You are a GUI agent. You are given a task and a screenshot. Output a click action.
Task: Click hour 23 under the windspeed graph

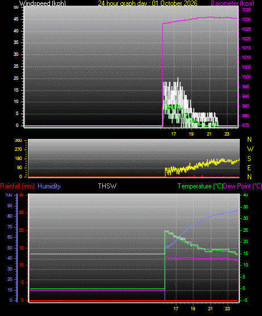point(227,134)
